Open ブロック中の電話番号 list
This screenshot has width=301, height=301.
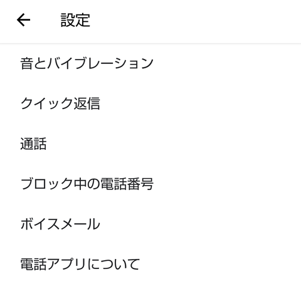point(150,184)
